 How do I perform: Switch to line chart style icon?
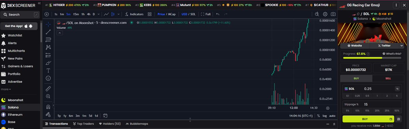[x=106, y=14]
